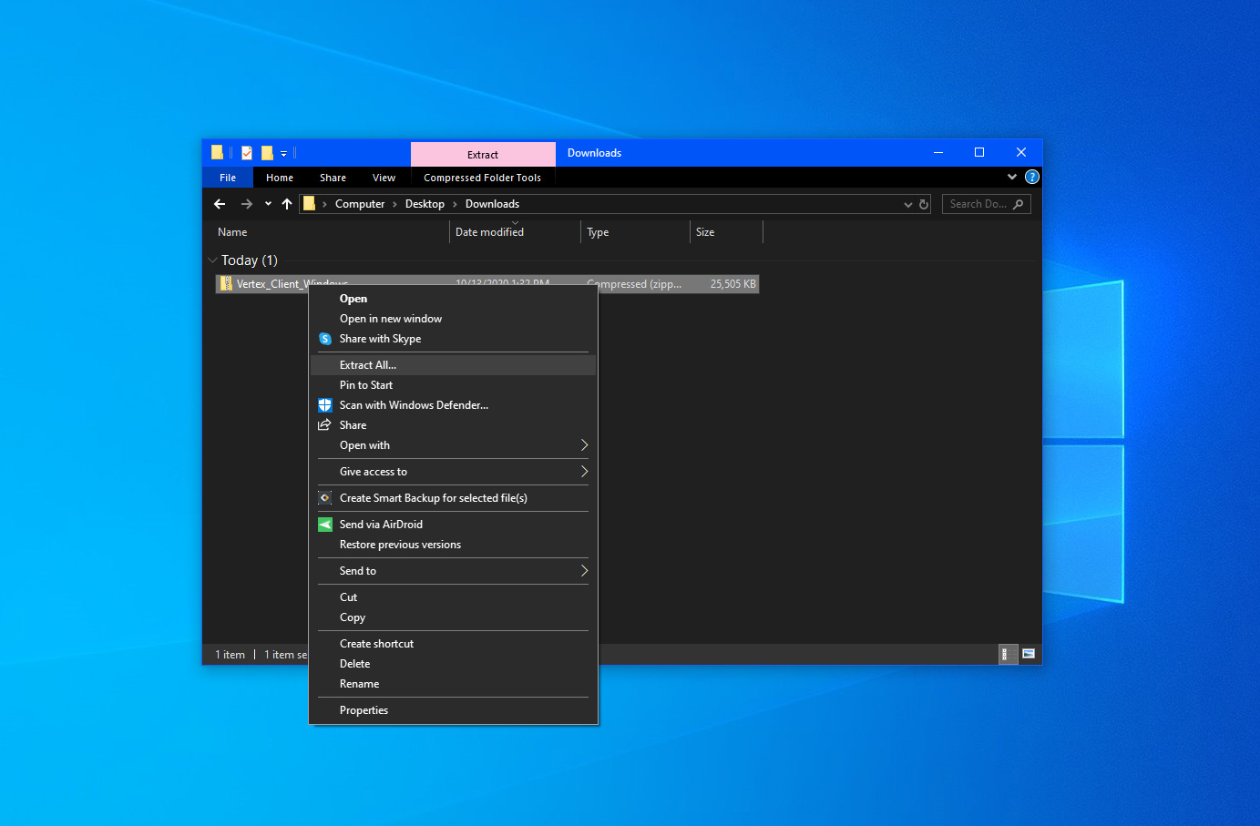The height and width of the screenshot is (826, 1260).
Task: Click the Search Downloads field
Action: (x=978, y=204)
